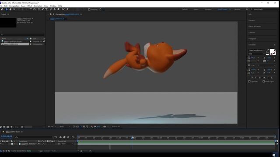Viewport: 280px width, 157px height.
Task: Open the Animation menu
Action: pos(38,6)
